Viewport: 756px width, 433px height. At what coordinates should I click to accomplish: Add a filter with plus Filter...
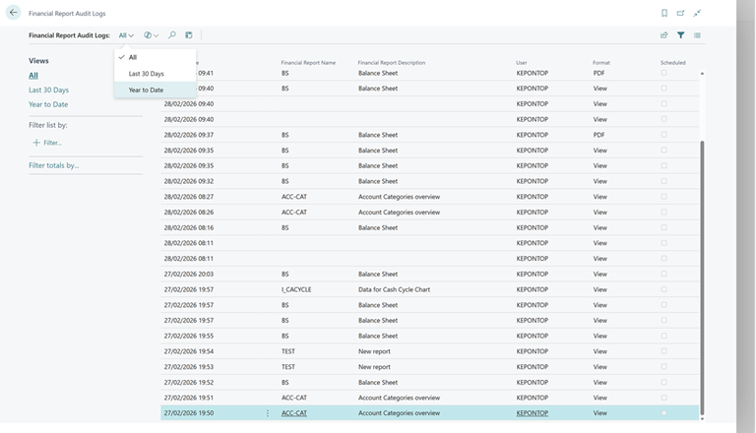(47, 143)
